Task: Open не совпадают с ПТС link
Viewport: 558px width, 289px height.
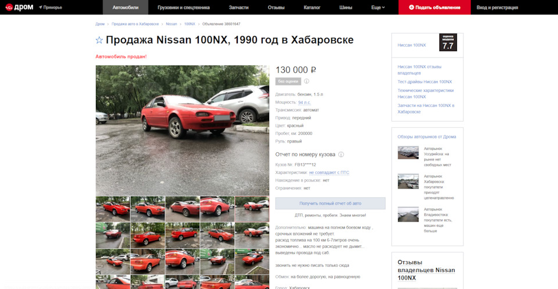Action: [x=329, y=173]
